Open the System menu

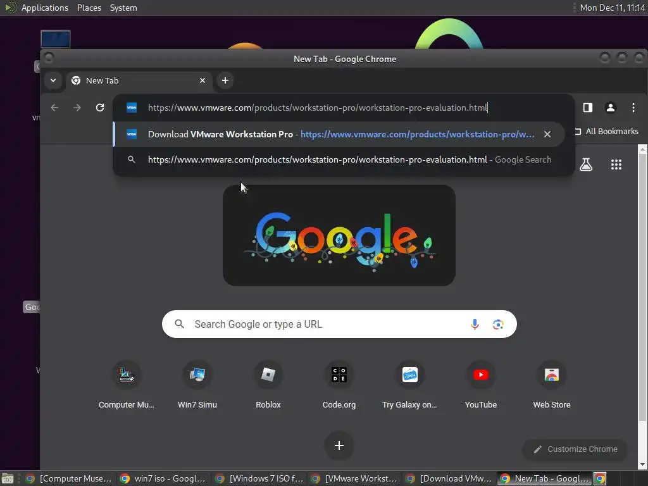pyautogui.click(x=123, y=8)
